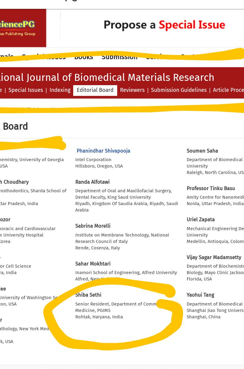Click the Sabrina Morelli name
Viewport: 244px width, 369px height.
(x=93, y=226)
